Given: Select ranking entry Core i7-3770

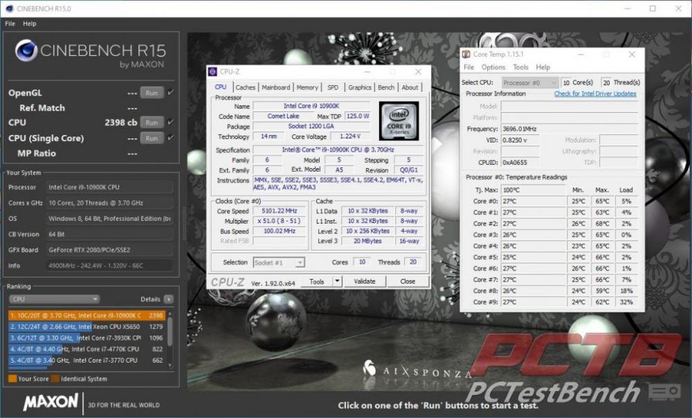Looking at the screenshot, I should click(x=86, y=360).
